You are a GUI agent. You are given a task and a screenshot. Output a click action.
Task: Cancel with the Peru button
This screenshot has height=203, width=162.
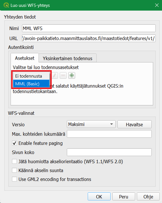pyautogui.click(x=124, y=196)
